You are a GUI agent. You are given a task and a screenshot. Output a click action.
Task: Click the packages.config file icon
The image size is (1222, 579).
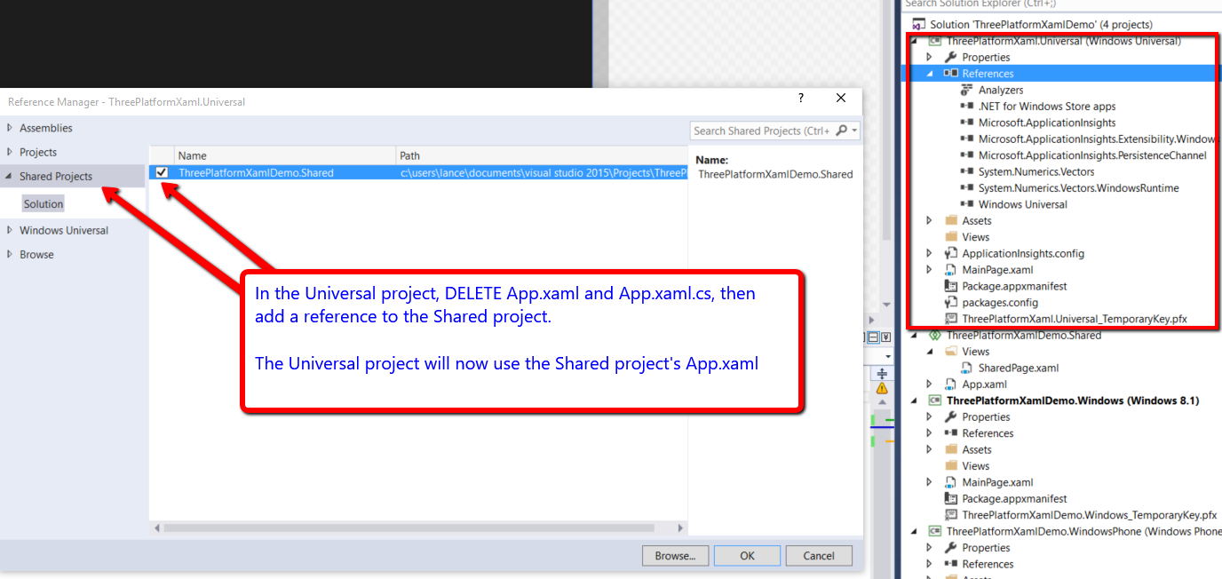click(x=951, y=302)
